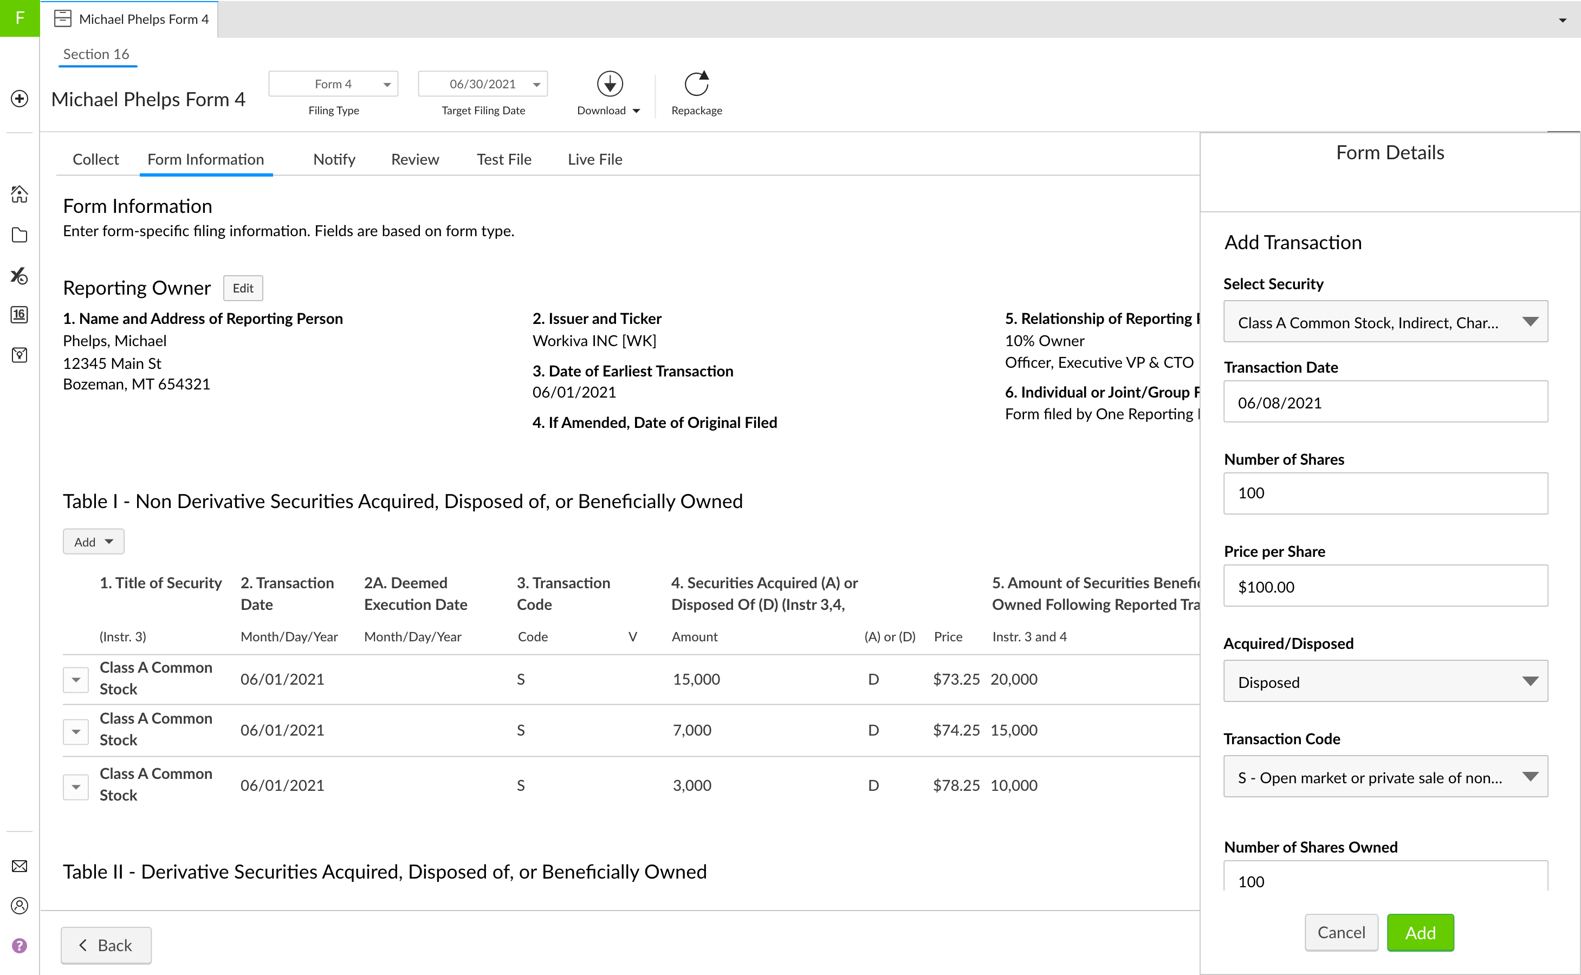Image resolution: width=1581 pixels, height=975 pixels.
Task: Open the Review tab
Action: [415, 159]
